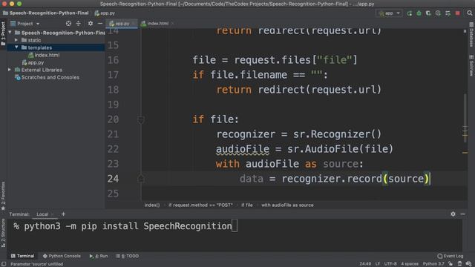Change the 4 spaces indent setting

coord(410,264)
